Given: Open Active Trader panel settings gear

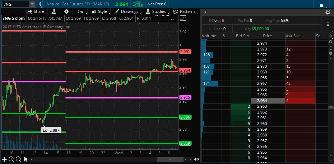Looking at the screenshot, I should click(x=328, y=12).
